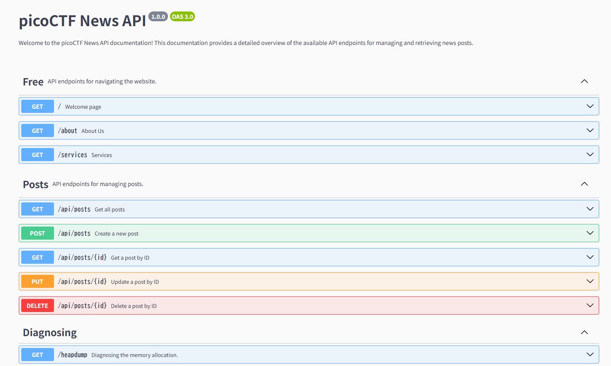Open the /services endpoint path
The width and height of the screenshot is (611, 366).
tap(73, 155)
